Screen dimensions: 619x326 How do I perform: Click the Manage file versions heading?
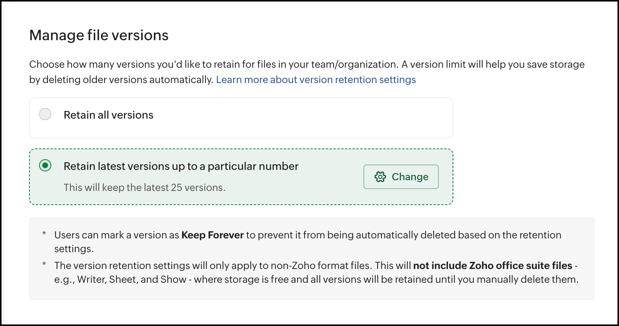[x=99, y=35]
